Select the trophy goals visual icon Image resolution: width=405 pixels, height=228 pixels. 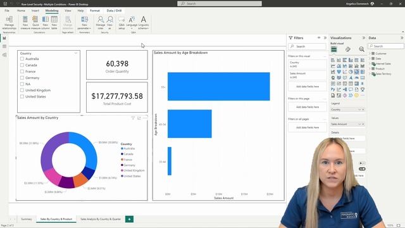click(363, 89)
